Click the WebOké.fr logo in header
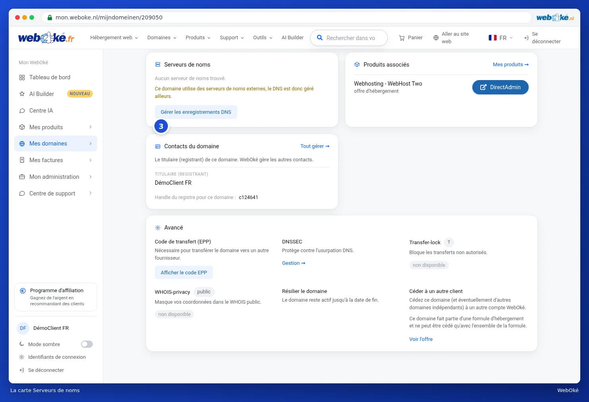 46,38
